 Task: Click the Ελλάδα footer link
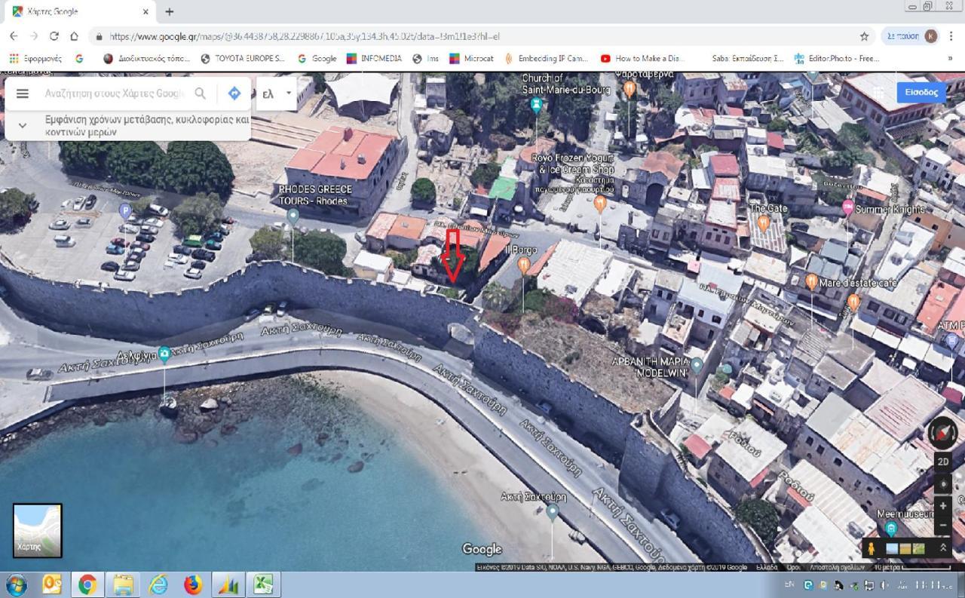coord(766,567)
